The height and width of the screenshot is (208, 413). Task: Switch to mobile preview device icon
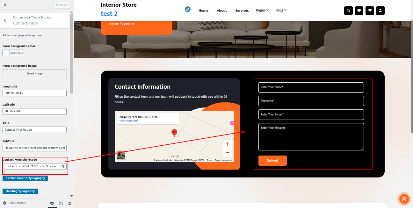69,203
